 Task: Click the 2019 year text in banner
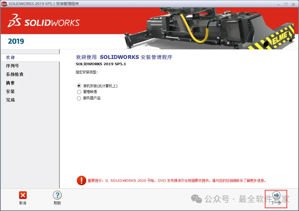(16, 41)
